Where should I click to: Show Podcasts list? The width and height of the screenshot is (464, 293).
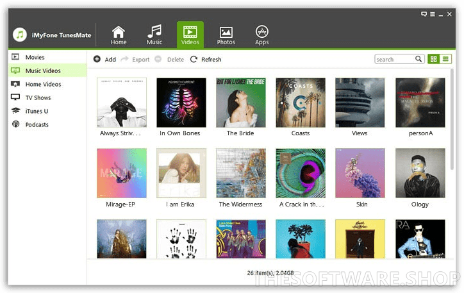[37, 124]
